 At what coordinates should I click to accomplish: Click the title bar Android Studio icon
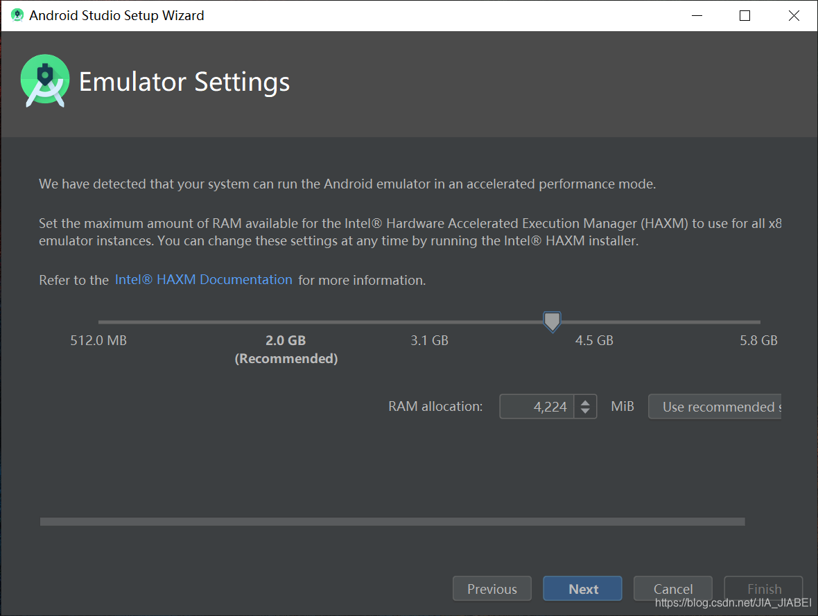(17, 15)
